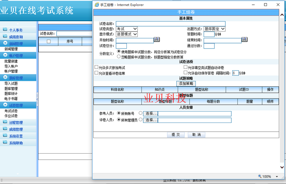Open 题库管理 sub-item in sidebar
The height and width of the screenshot is (184, 286).
(x=11, y=89)
